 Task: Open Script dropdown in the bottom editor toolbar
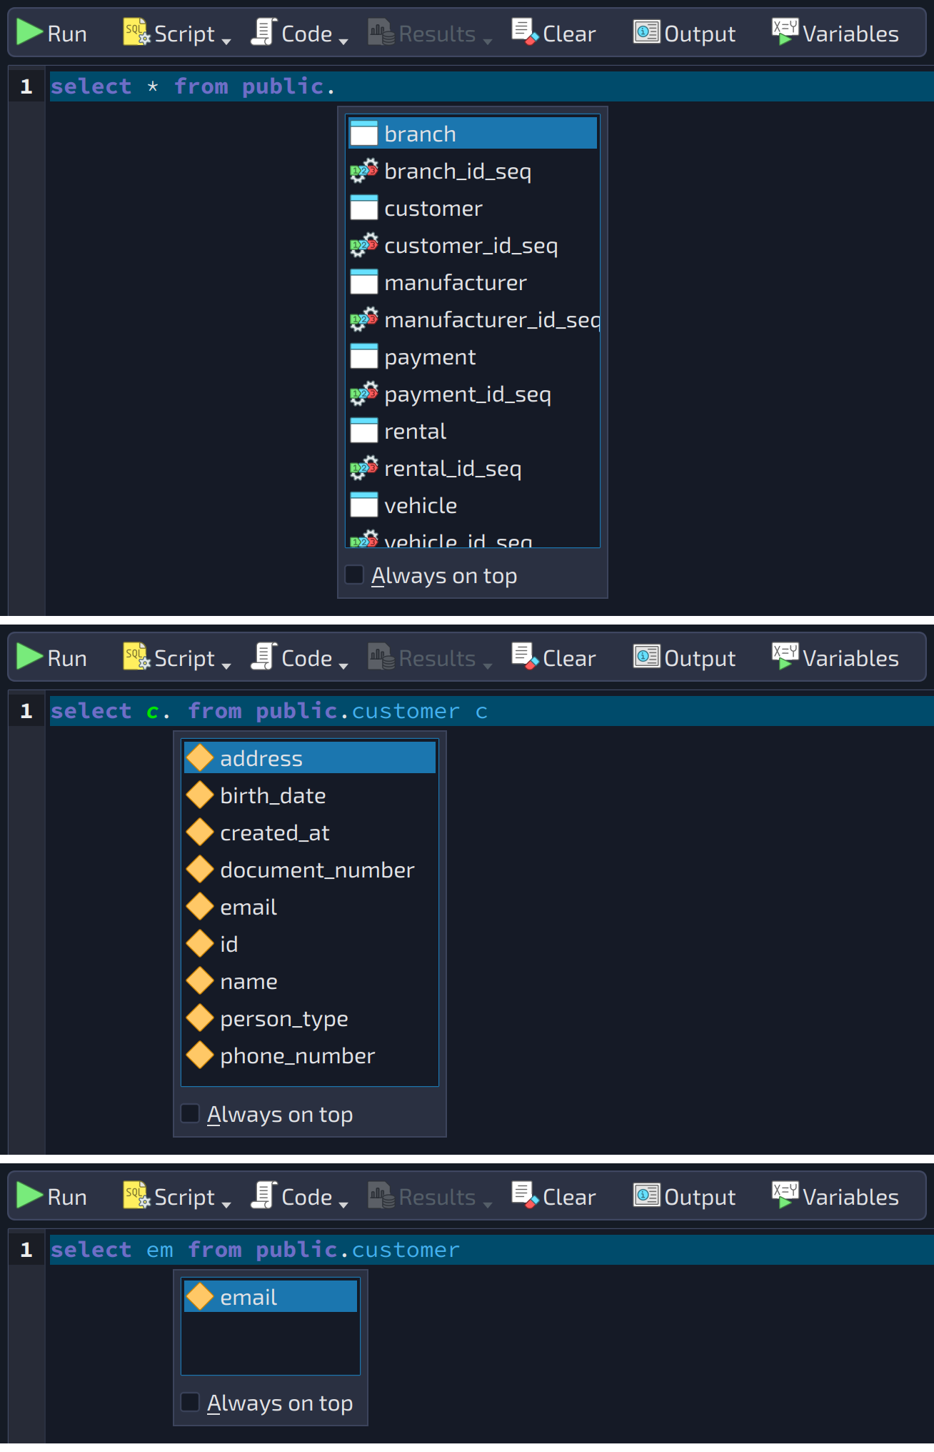click(177, 1196)
